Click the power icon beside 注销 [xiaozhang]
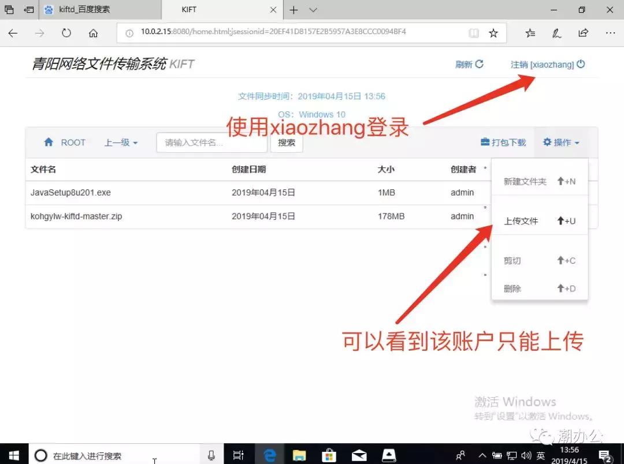The width and height of the screenshot is (624, 464). 581,65
